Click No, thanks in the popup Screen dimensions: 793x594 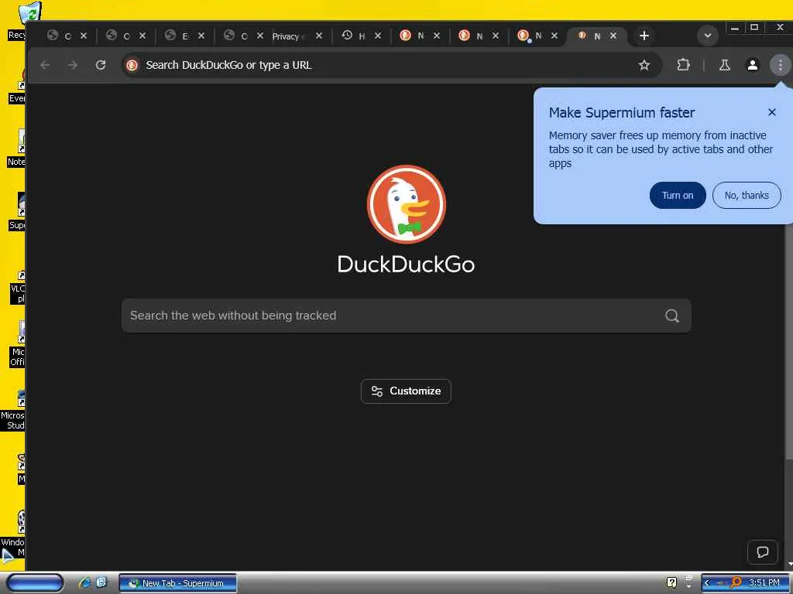coord(747,196)
